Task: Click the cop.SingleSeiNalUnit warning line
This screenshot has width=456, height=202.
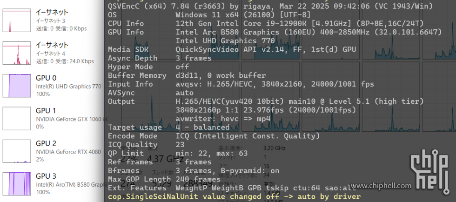Action: [234, 197]
